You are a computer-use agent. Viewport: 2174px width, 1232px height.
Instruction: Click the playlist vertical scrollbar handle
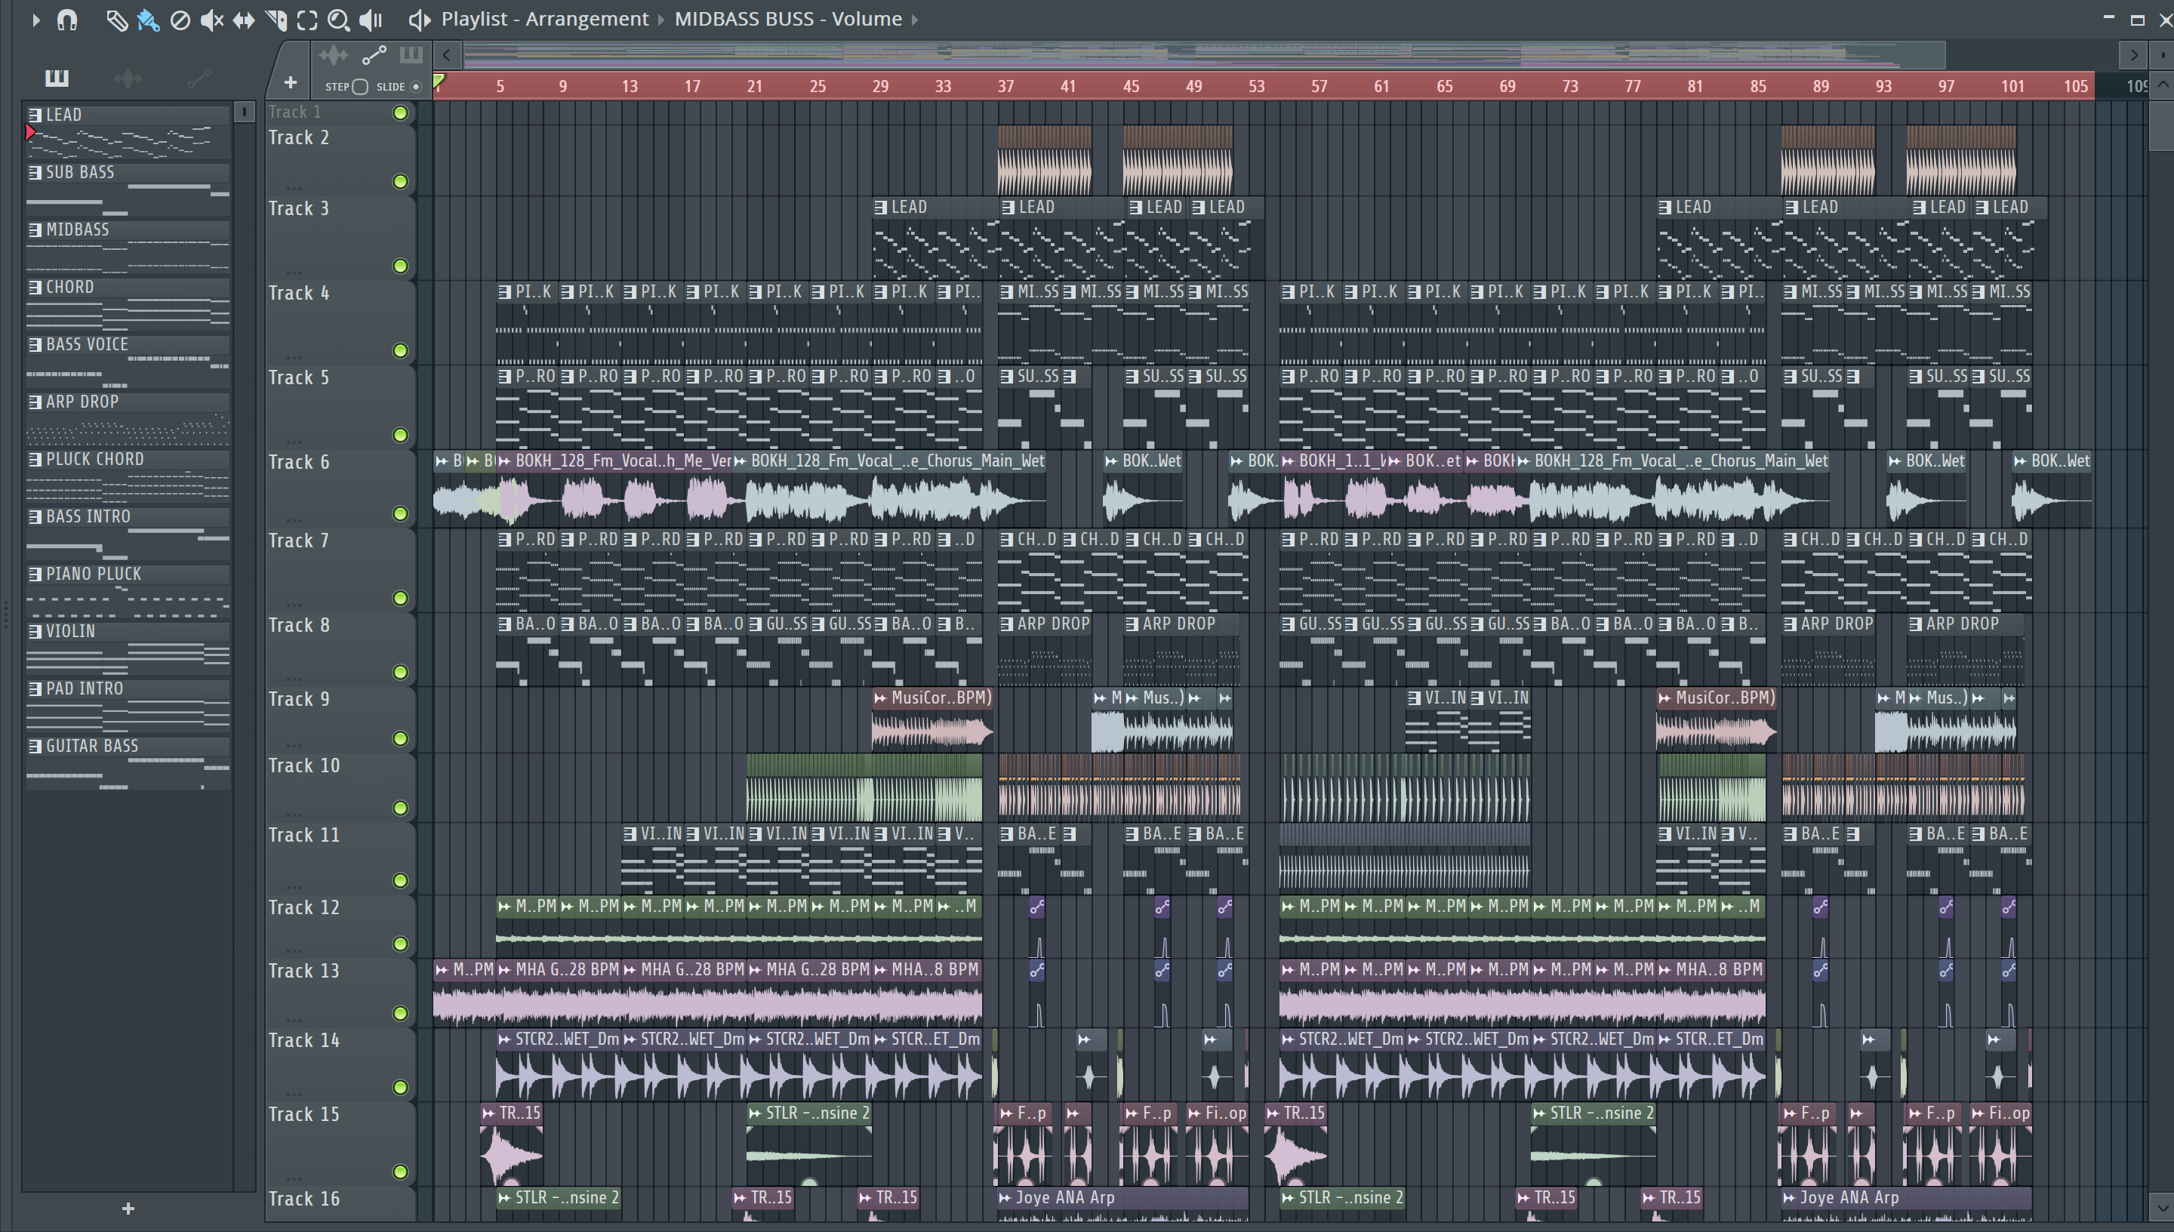[2162, 125]
